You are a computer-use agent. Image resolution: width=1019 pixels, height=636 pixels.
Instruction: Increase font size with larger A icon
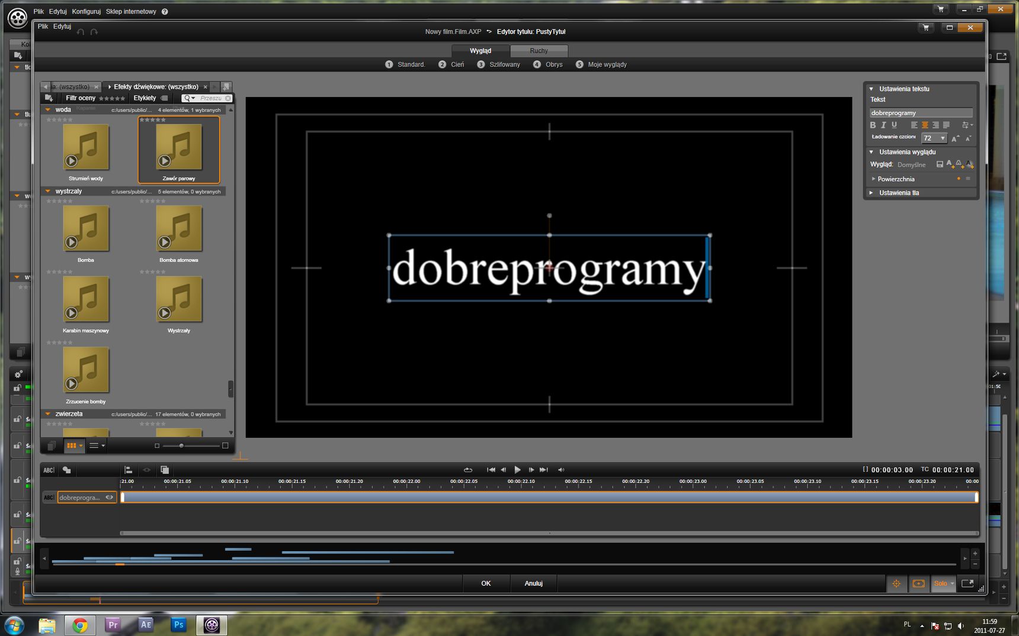[955, 138]
